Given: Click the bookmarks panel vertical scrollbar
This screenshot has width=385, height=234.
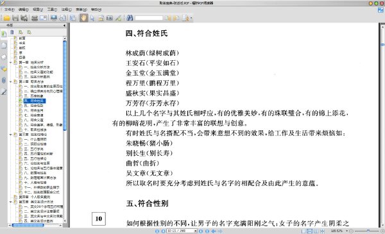Looking at the screenshot, I should pyautogui.click(x=65, y=86).
